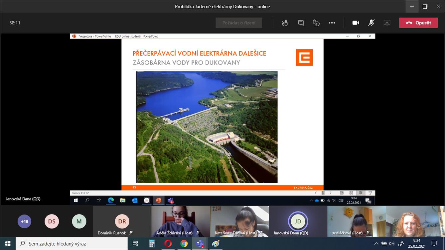Open More actions ellipsis menu
The width and height of the screenshot is (445, 250).
coord(332,23)
